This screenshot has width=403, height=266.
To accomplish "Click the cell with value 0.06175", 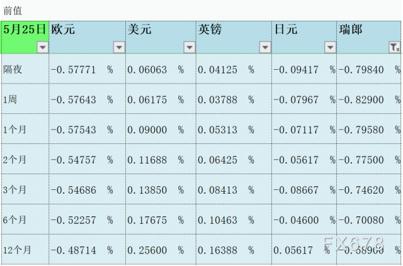I will [x=161, y=99].
